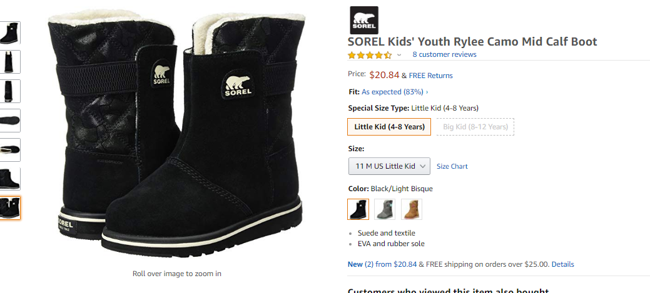Open the 8 customer reviews link

[x=444, y=54]
